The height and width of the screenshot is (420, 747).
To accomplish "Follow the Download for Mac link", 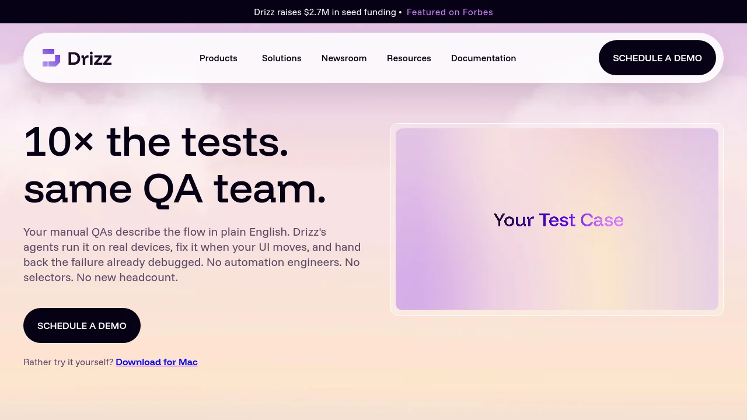I will pos(156,362).
